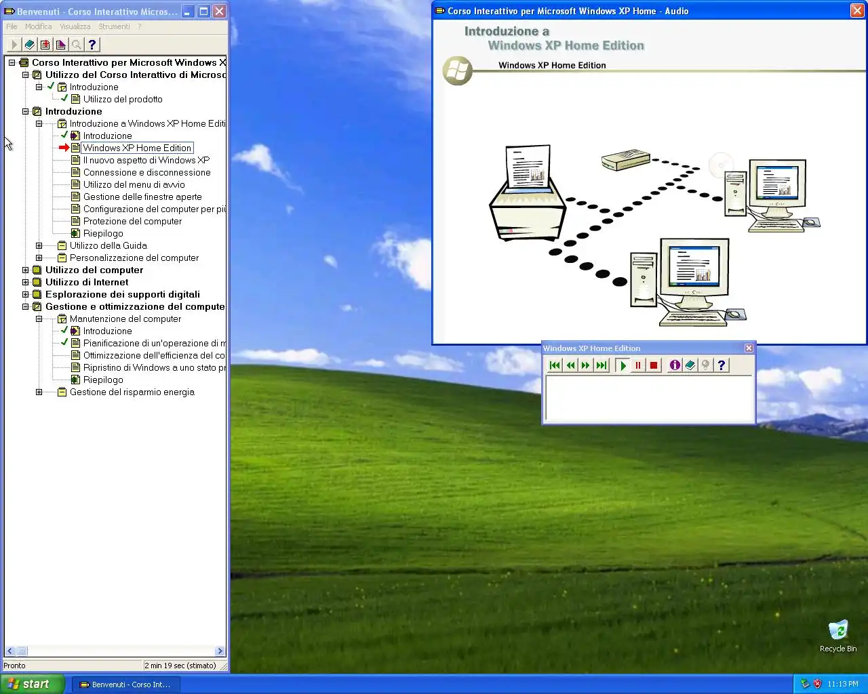Screen dimensions: 868x694
Task: Click the grayed key icon in player panel
Action: pyautogui.click(x=706, y=365)
